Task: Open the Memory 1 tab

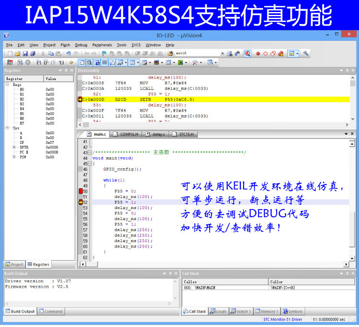Action: (267, 312)
